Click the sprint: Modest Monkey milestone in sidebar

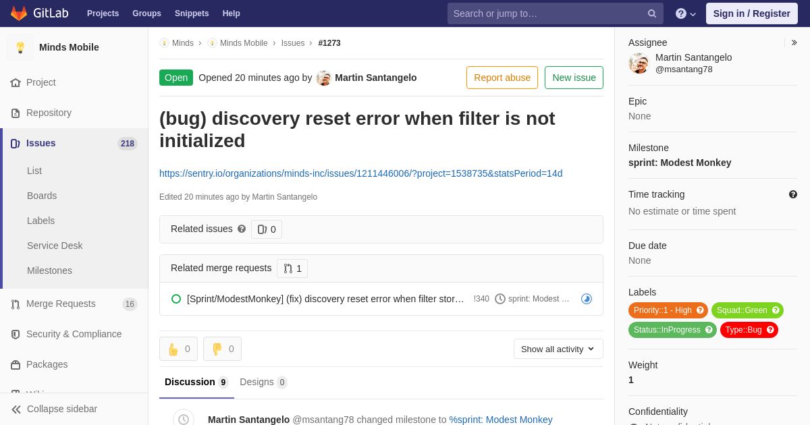pos(680,163)
